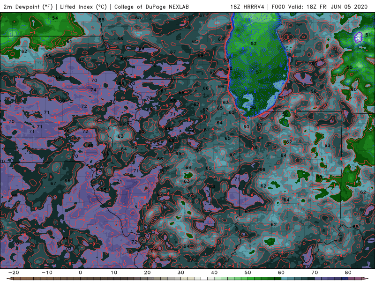Click the '-20' label on the color scale
Screen dimensions: 375x281
pos(14,273)
